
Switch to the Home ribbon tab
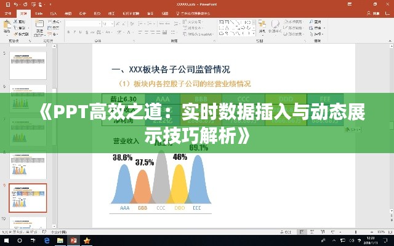click(x=23, y=14)
